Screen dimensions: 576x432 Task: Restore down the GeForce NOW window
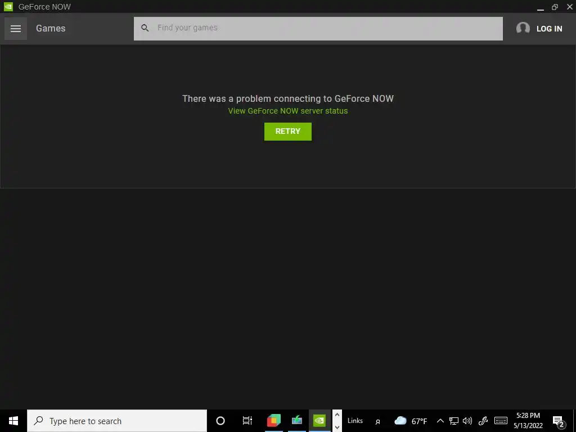555,7
